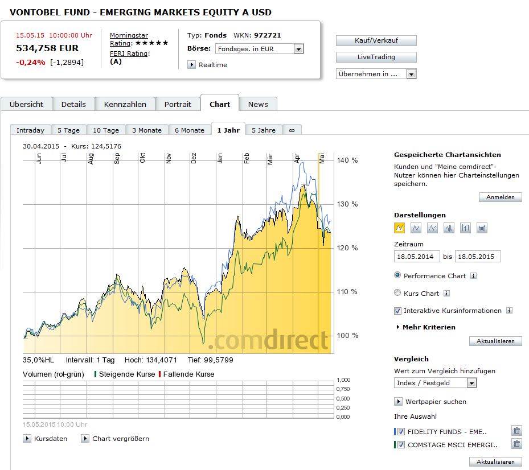The image size is (529, 470).
Task: Click the info icon beside Performance Chart
Action: (474, 276)
